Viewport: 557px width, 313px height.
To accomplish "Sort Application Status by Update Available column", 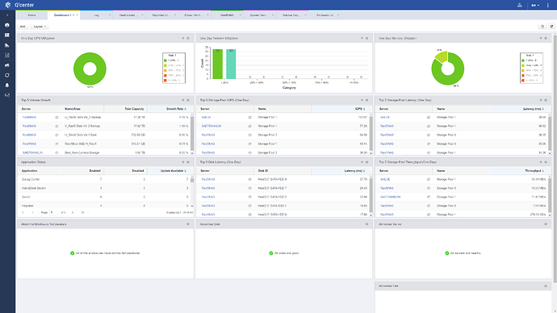I will (x=169, y=171).
